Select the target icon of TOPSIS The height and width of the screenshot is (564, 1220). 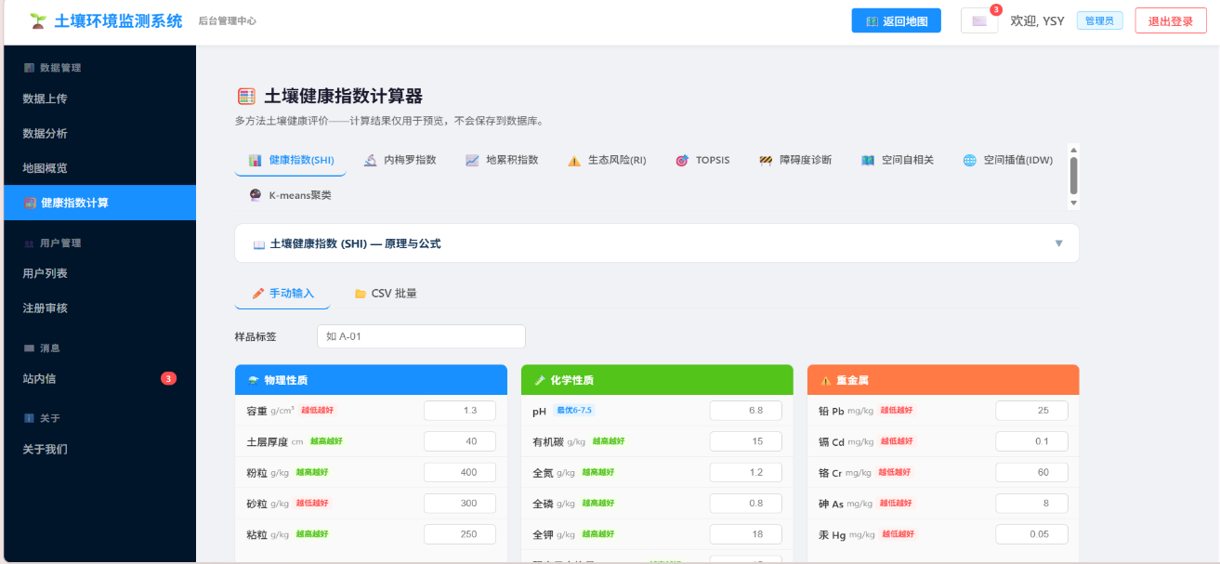pos(682,160)
